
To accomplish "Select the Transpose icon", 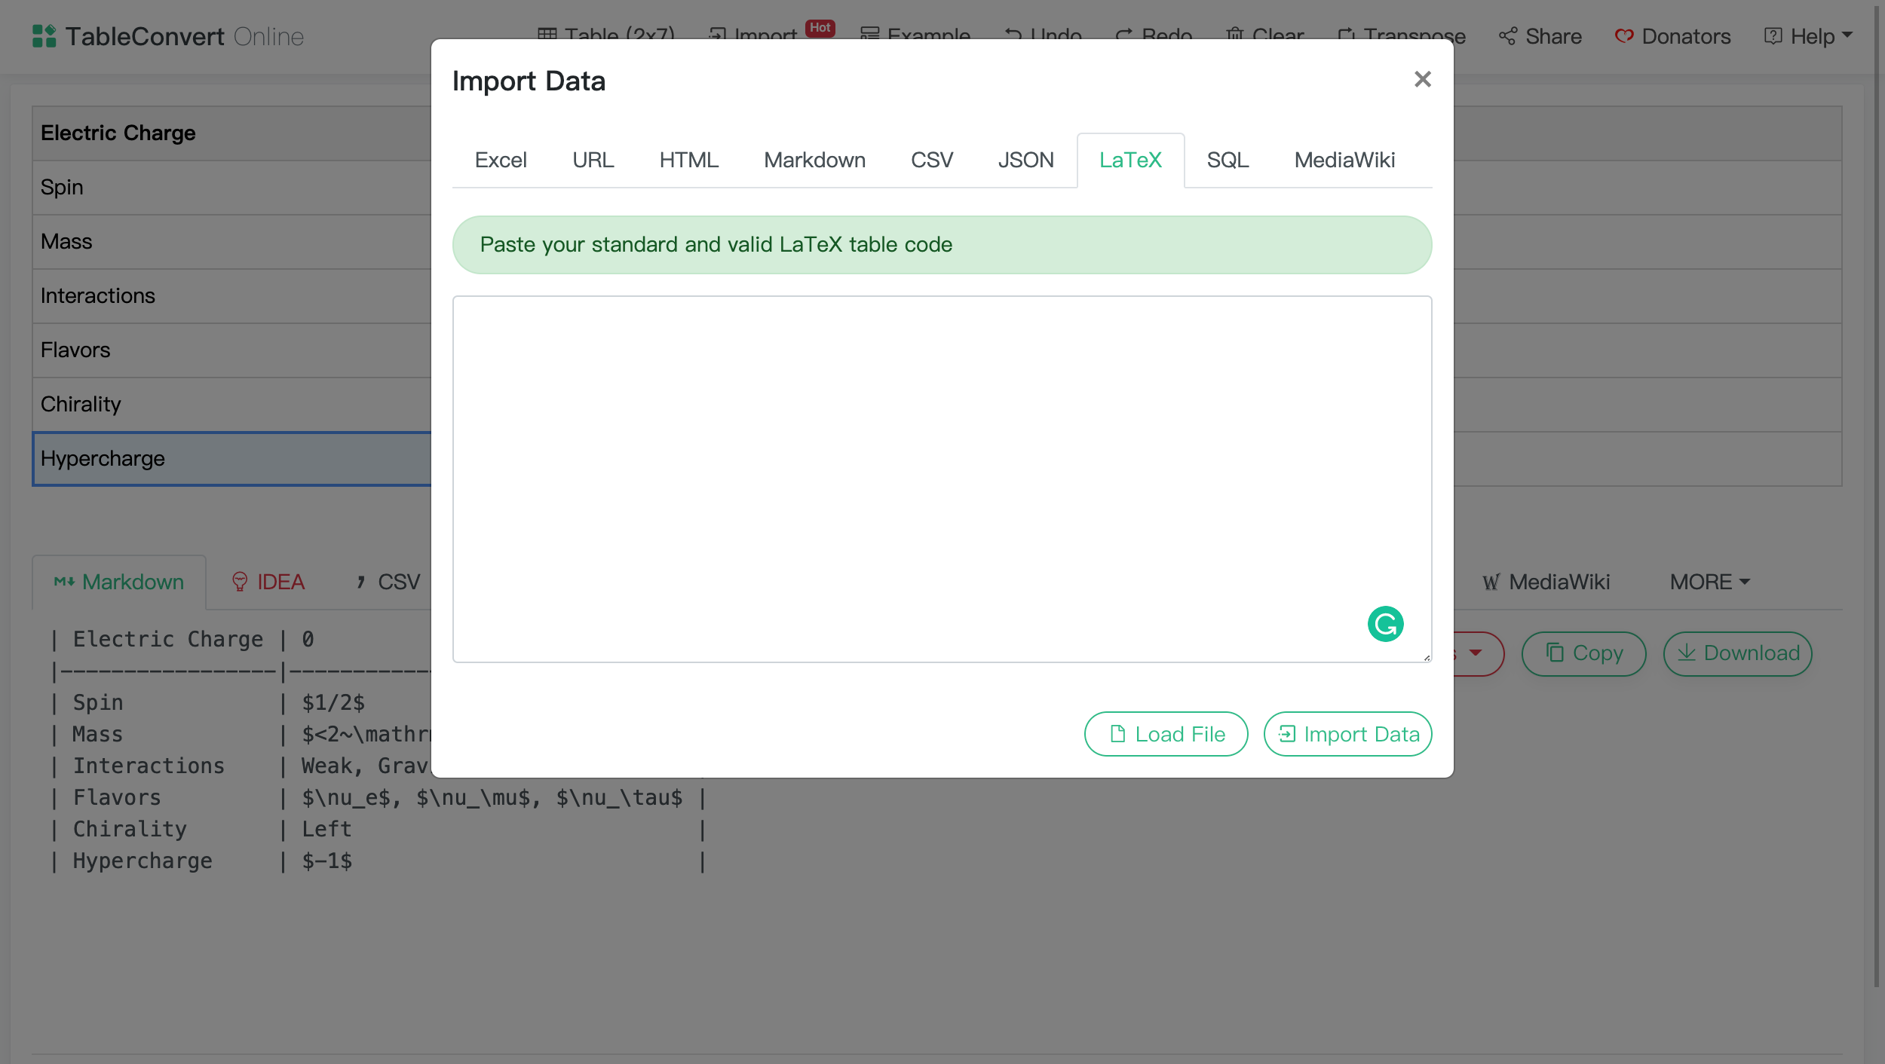I will [x=1347, y=34].
